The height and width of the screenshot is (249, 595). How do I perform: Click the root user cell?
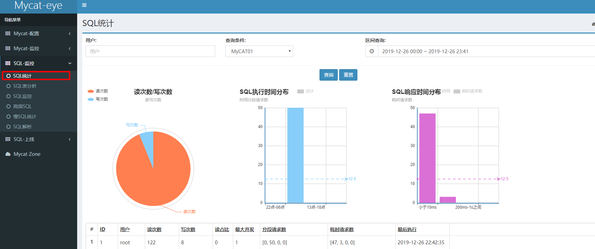[x=131, y=242]
